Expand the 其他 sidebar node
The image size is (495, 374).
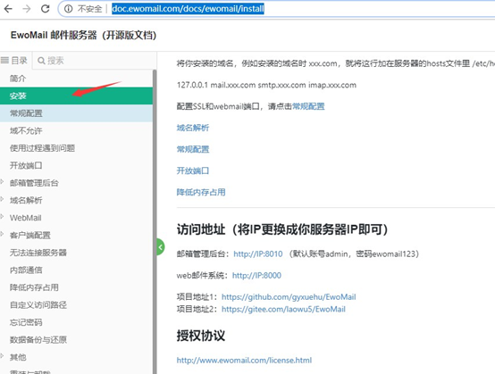2,356
